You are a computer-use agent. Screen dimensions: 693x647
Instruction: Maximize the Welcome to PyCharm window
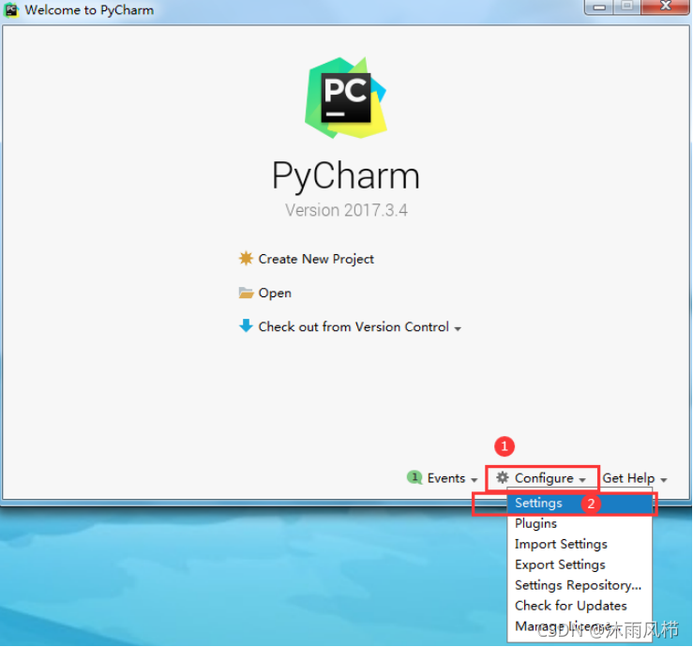click(x=626, y=7)
